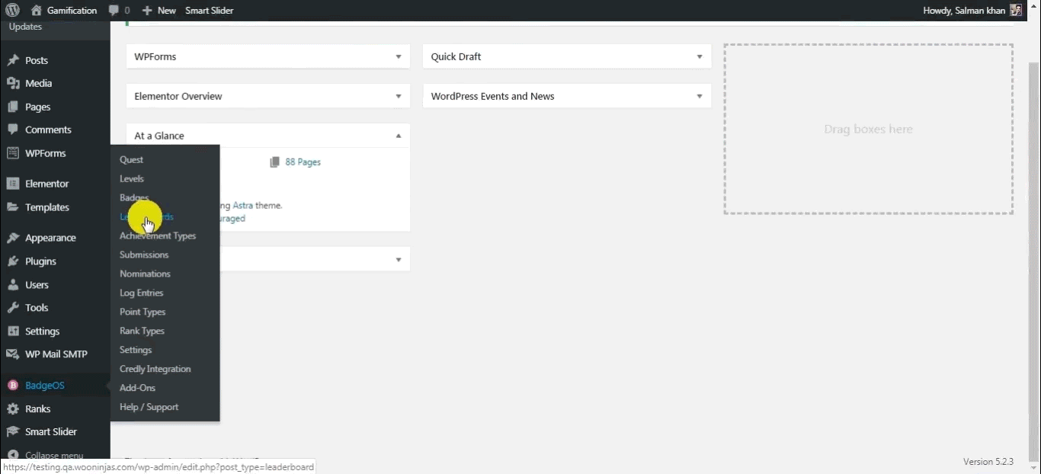Click the BadgeOS label in sidebar
The width and height of the screenshot is (1041, 474).
point(45,386)
